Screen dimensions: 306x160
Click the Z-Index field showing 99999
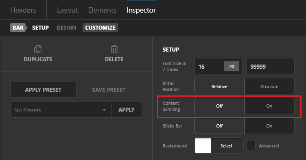(x=271, y=66)
